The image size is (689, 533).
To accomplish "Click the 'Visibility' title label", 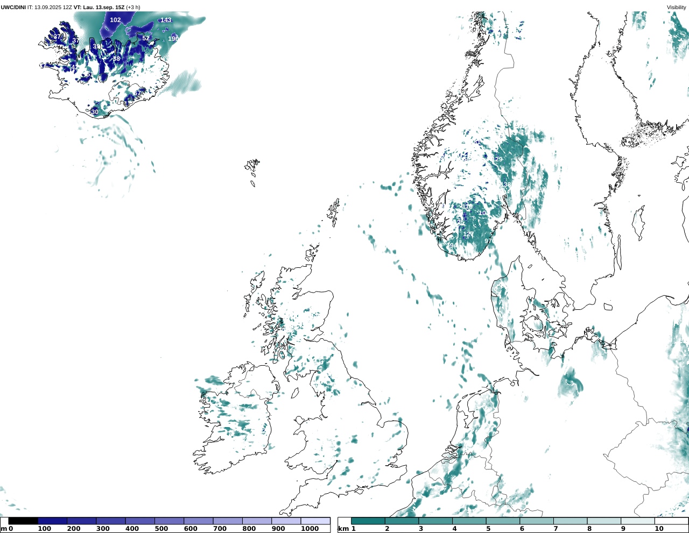I will pyautogui.click(x=676, y=8).
